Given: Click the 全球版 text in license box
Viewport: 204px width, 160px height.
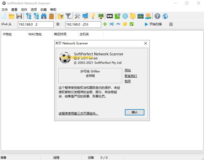Looking at the screenshot, I should coord(90,76).
